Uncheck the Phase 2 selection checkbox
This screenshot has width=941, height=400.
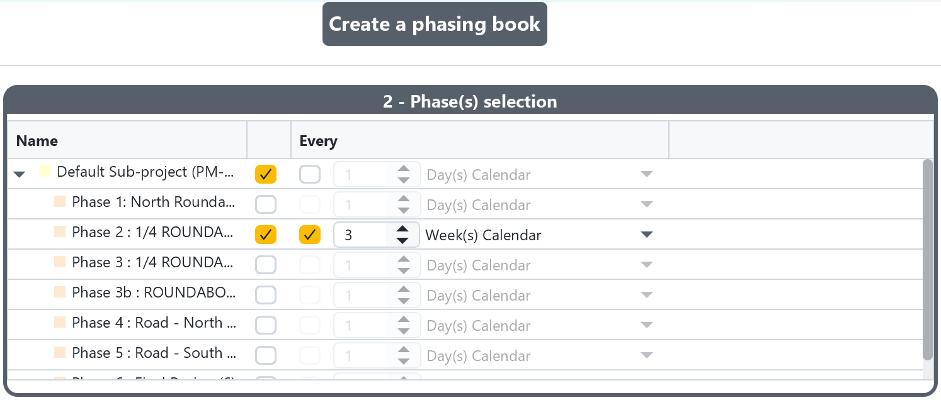pos(266,235)
